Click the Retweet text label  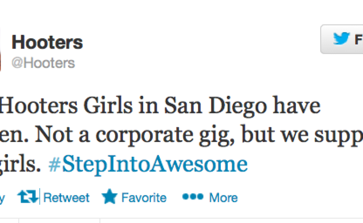tap(66, 198)
